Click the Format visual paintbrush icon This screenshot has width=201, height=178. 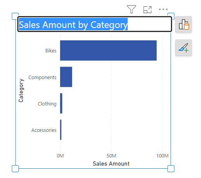[184, 48]
